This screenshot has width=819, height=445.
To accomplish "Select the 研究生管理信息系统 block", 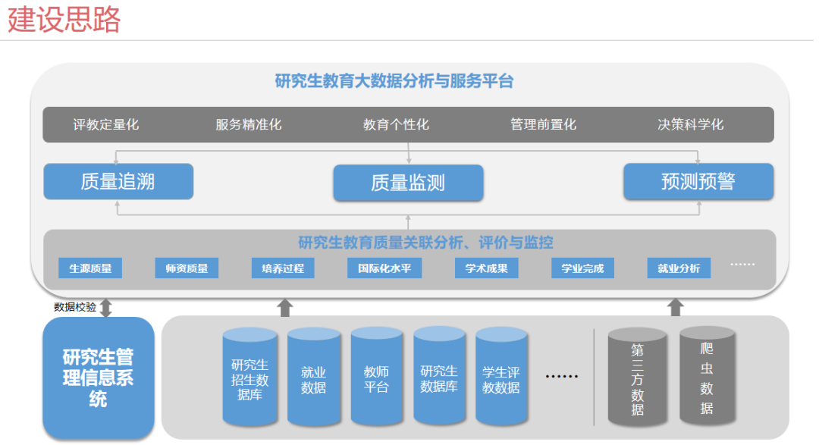I will 98,378.
